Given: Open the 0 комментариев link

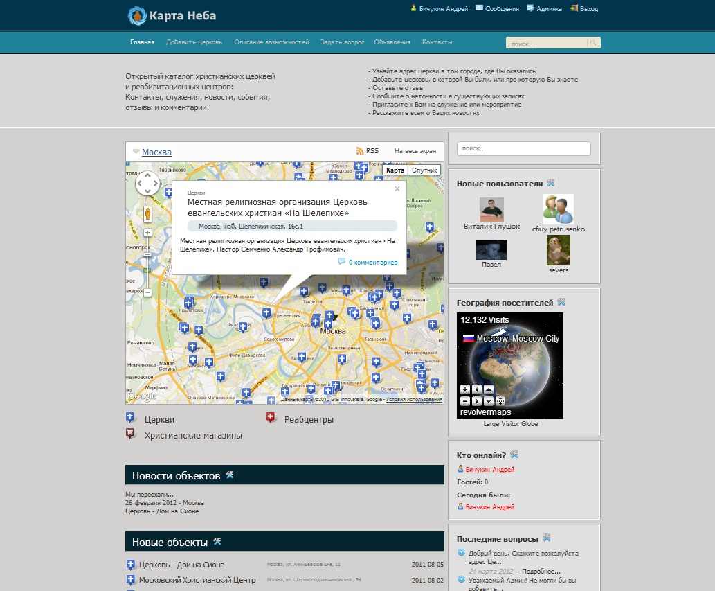Looking at the screenshot, I should 372,263.
